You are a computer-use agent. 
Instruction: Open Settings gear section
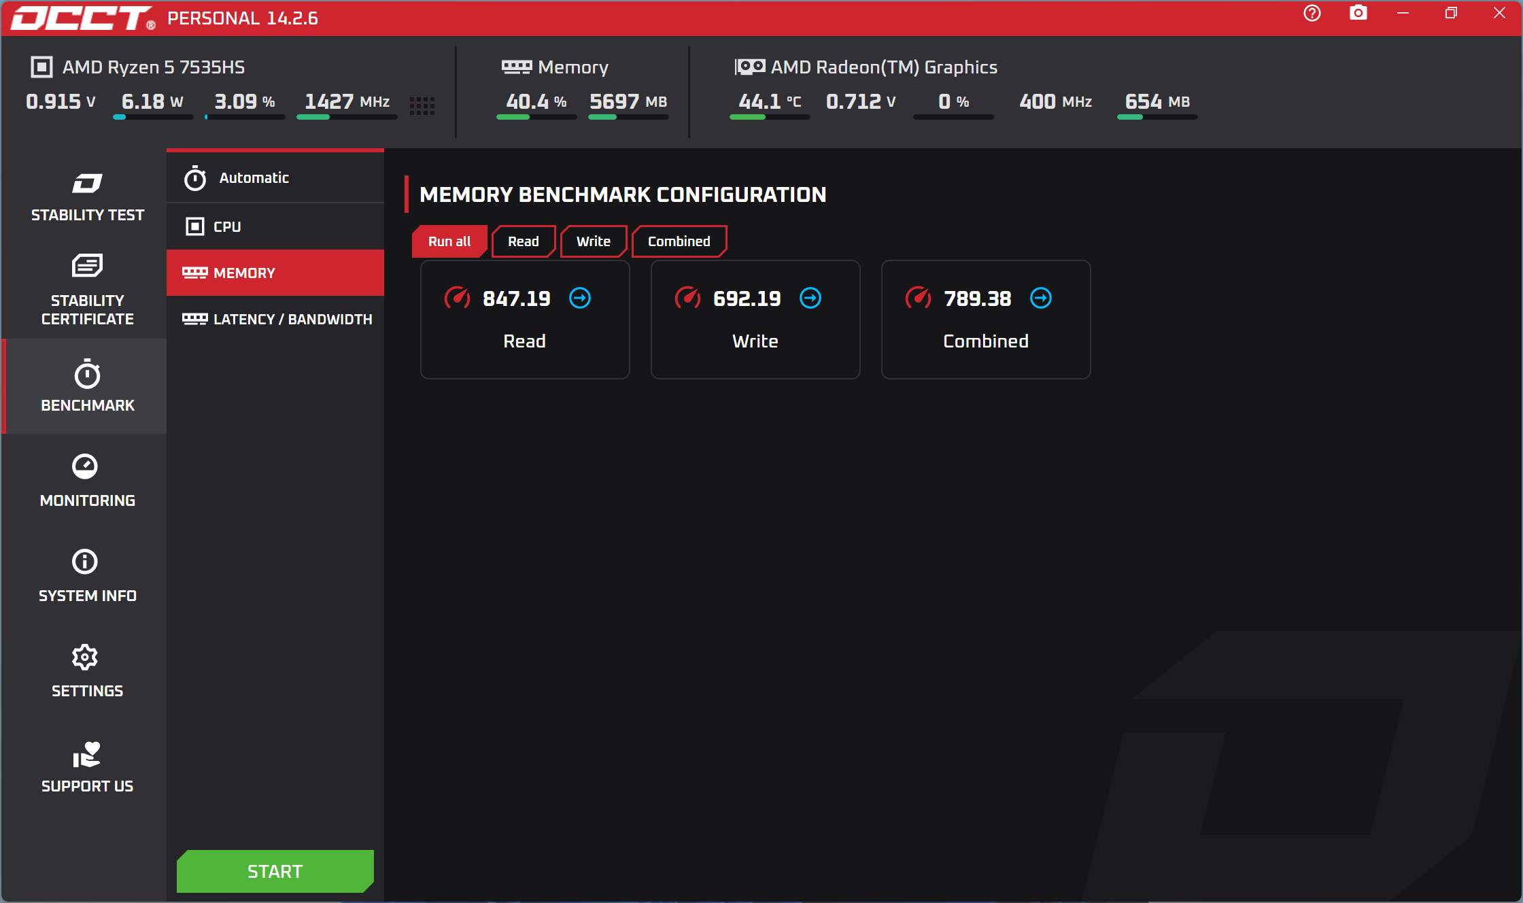click(87, 671)
